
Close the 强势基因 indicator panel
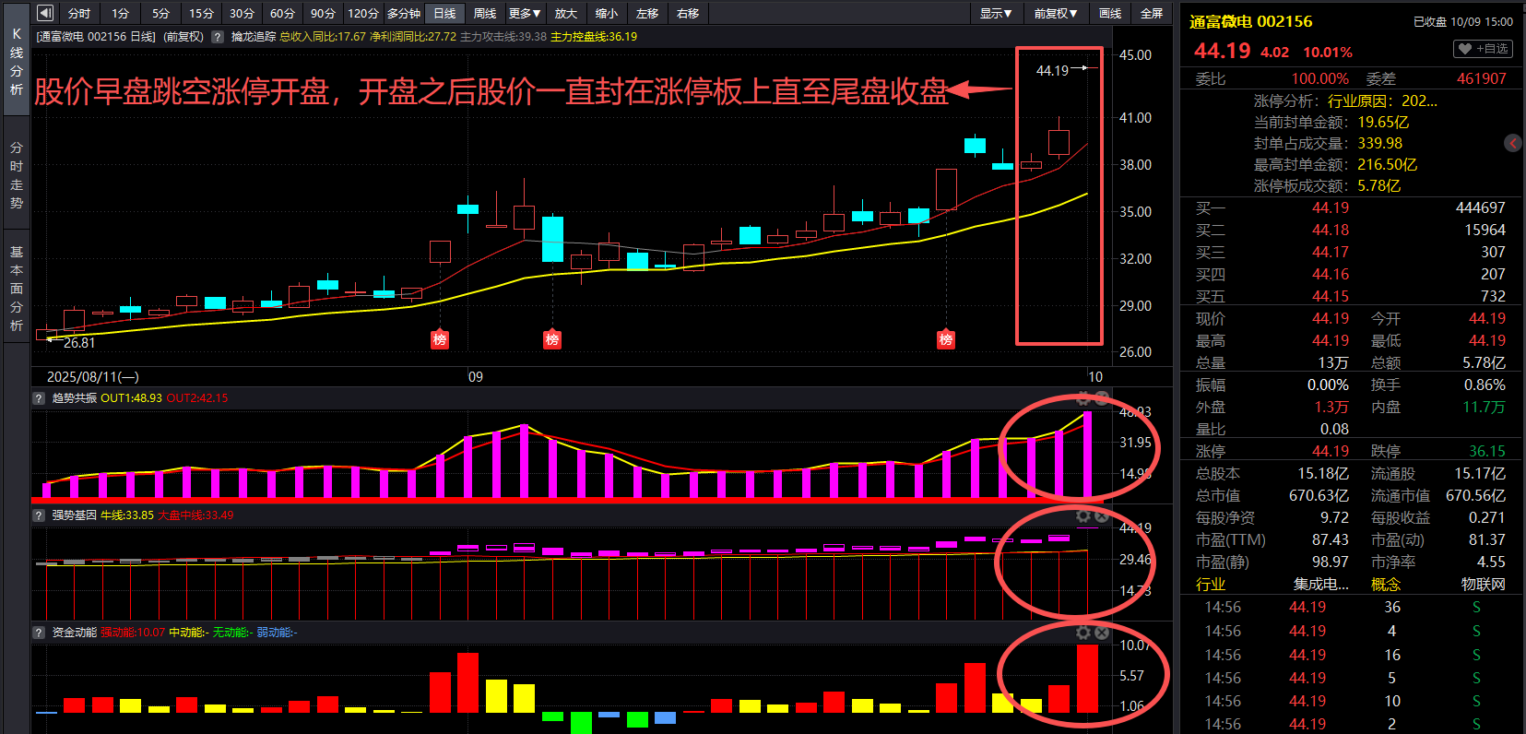1101,515
